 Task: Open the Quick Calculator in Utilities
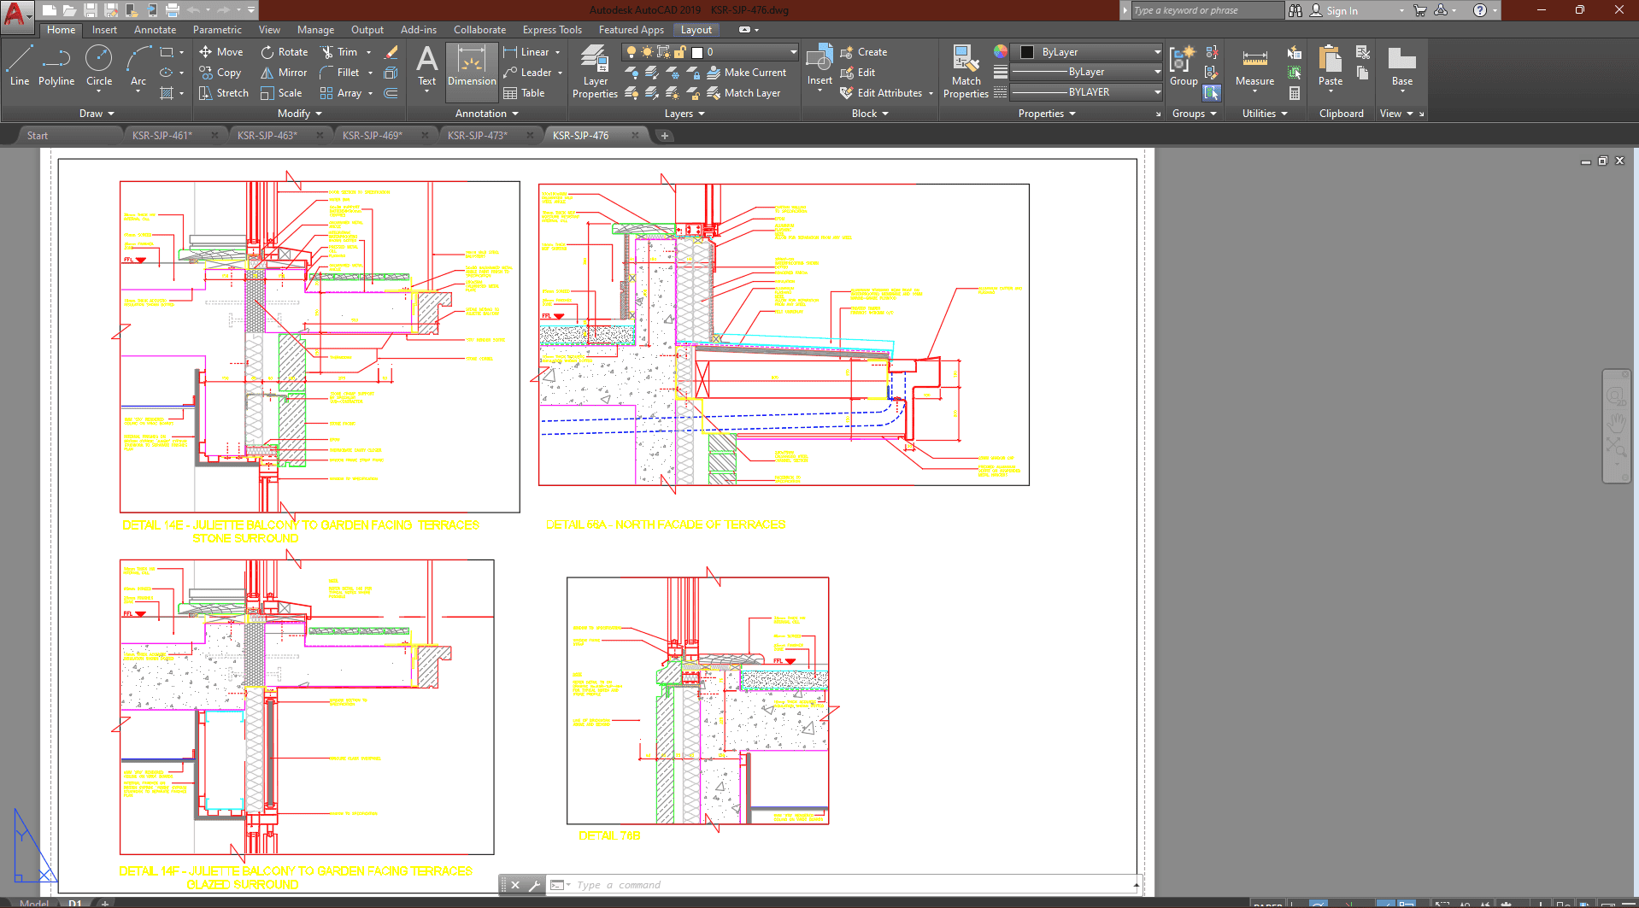pyautogui.click(x=1295, y=93)
